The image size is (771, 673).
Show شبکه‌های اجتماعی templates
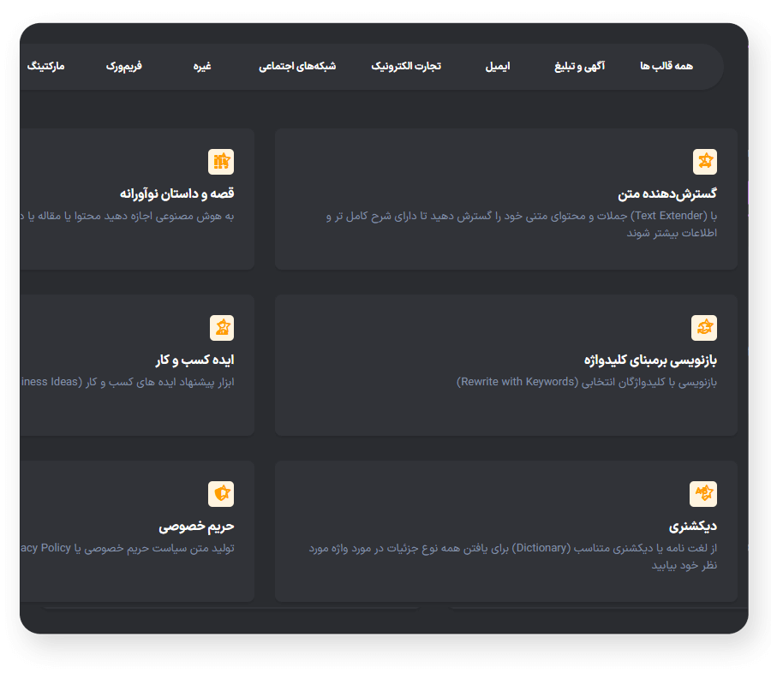pos(297,67)
